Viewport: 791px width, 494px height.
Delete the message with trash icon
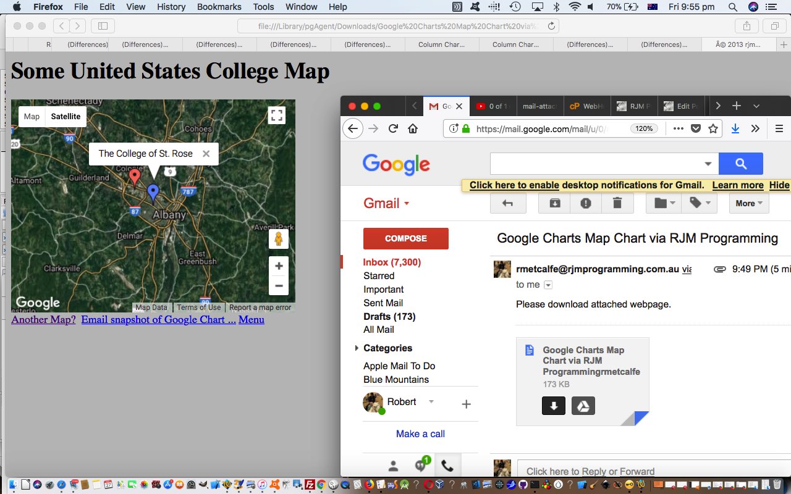coord(617,203)
